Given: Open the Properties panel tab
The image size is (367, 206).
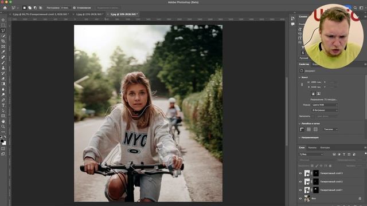Looking at the screenshot, I should [x=304, y=64].
